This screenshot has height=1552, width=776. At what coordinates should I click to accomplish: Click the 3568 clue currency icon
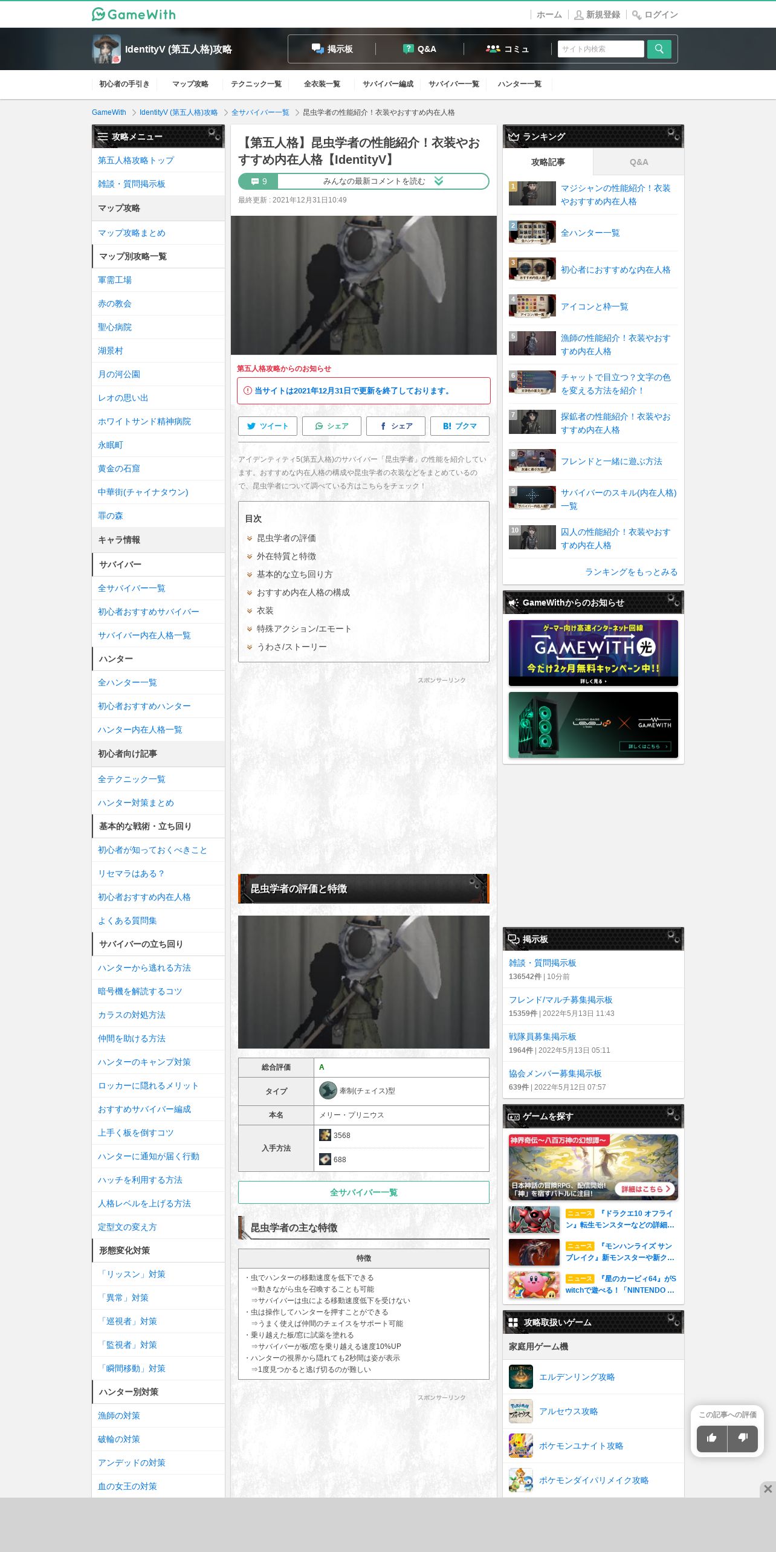[325, 1135]
